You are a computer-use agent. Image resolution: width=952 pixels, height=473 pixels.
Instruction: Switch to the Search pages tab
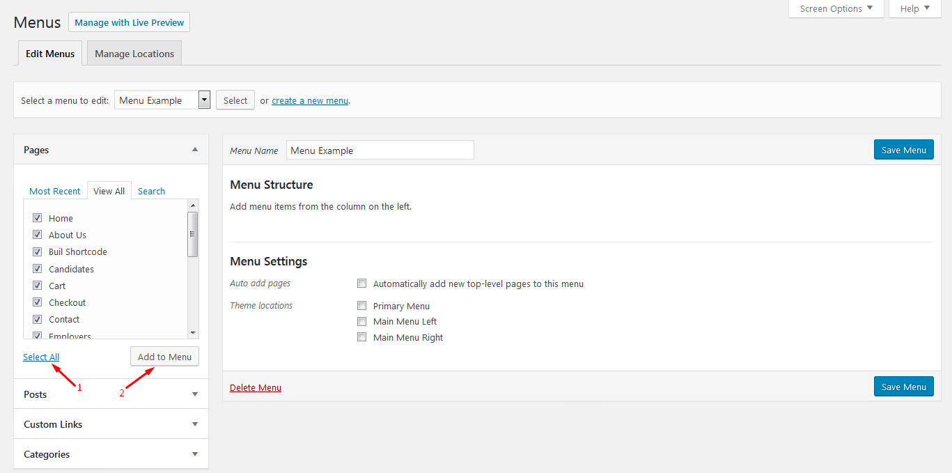(x=151, y=191)
